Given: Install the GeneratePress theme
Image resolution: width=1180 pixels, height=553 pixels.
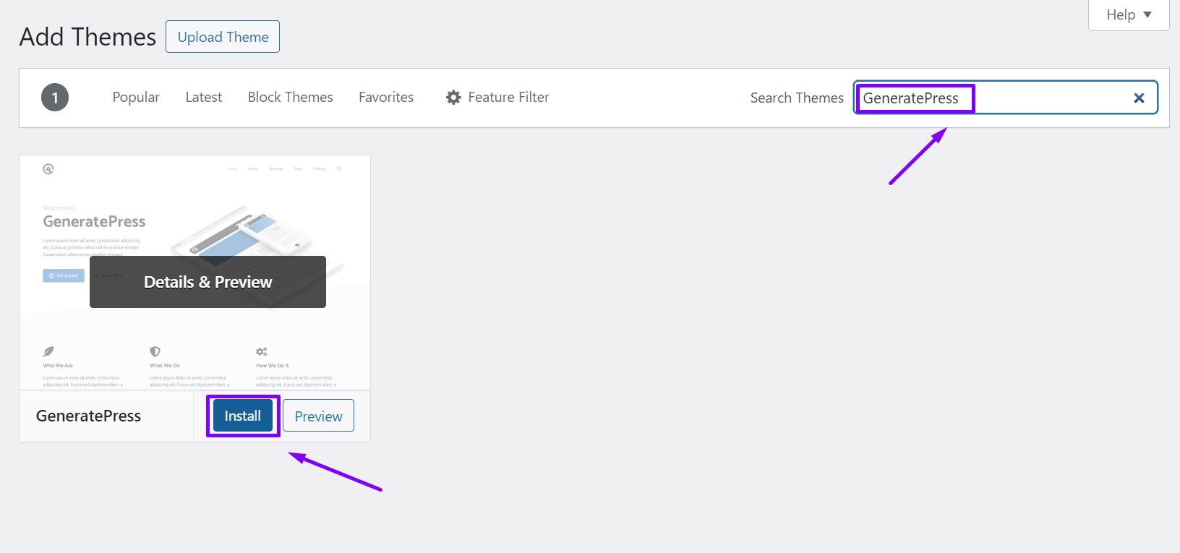Looking at the screenshot, I should tap(243, 416).
